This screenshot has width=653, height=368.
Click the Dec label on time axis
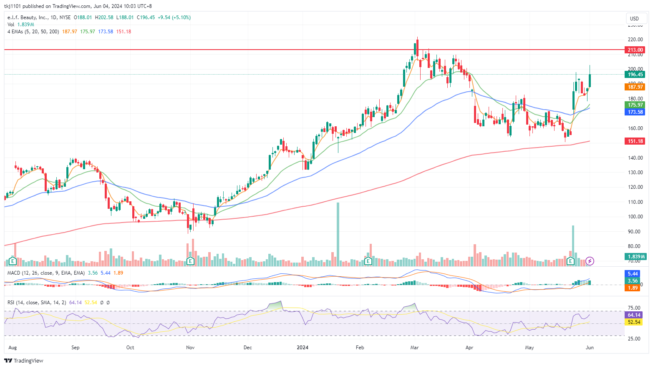click(x=248, y=348)
